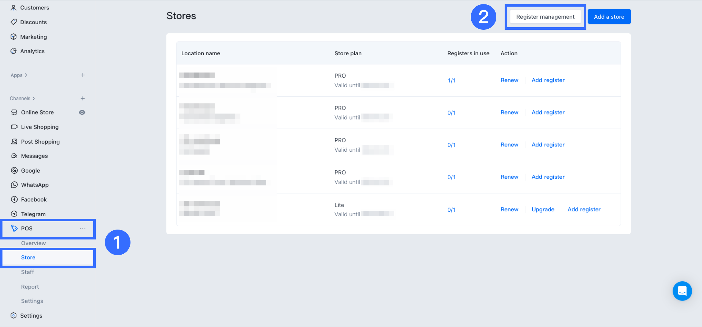Open the Staff submenu under POS

[28, 272]
